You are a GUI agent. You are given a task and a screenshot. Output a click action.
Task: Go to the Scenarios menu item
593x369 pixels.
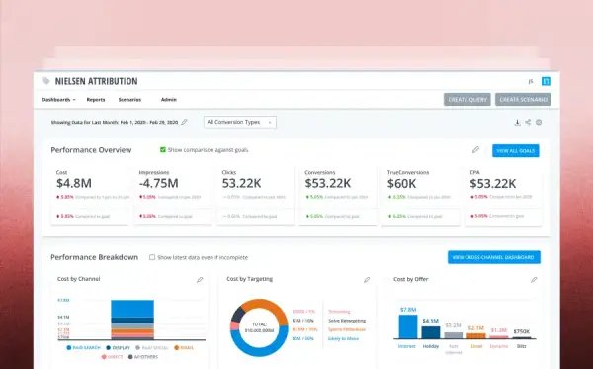pos(129,100)
